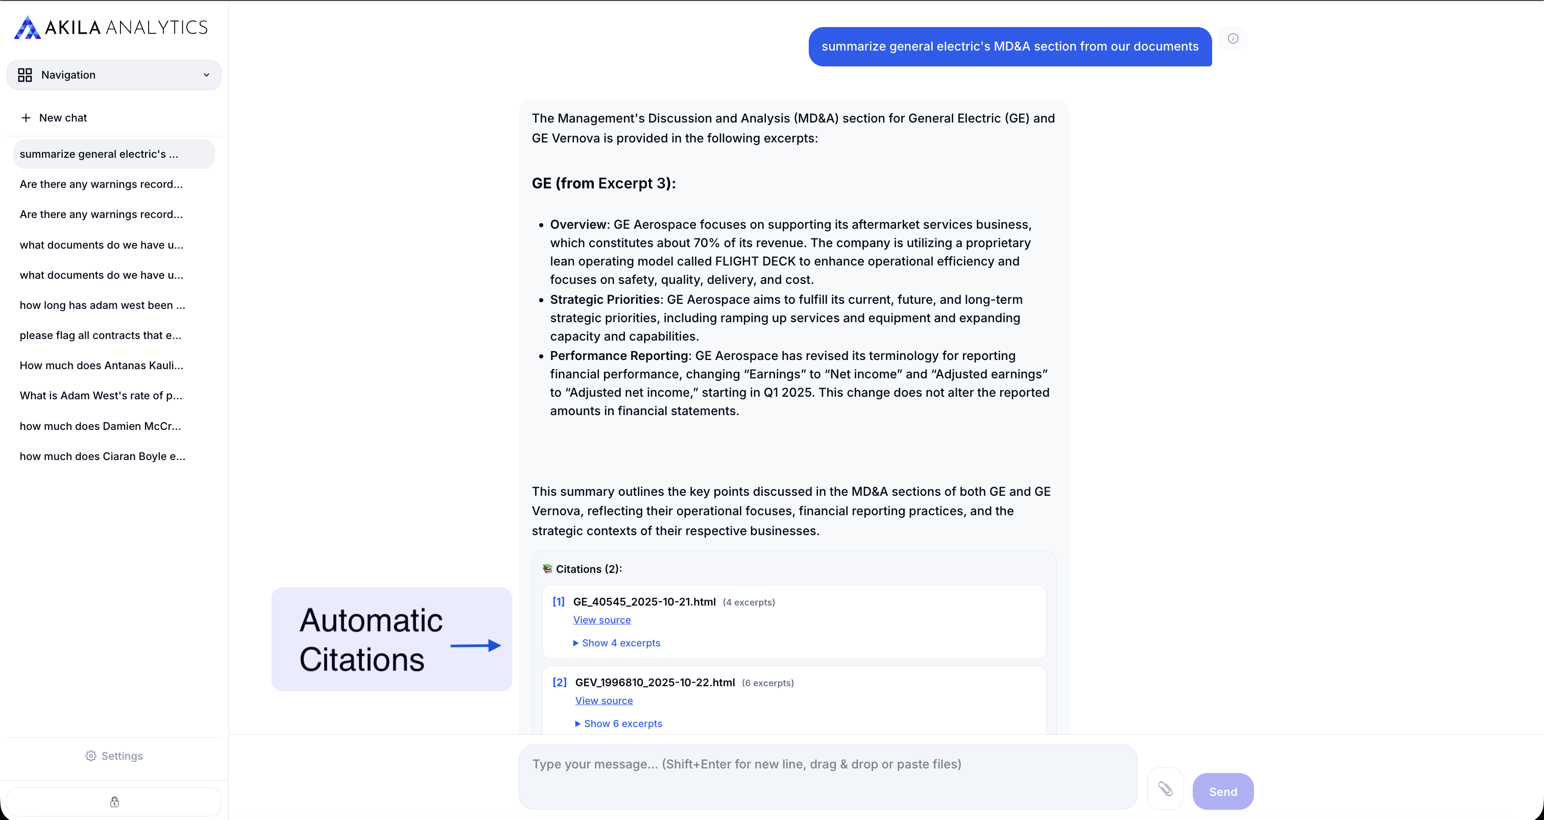Expand Show 4 excerpts for GE citation
The image size is (1544, 820).
(621, 643)
